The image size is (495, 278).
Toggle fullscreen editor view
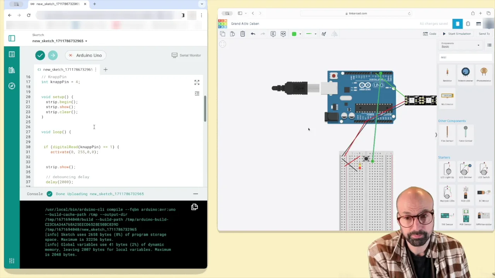click(197, 83)
